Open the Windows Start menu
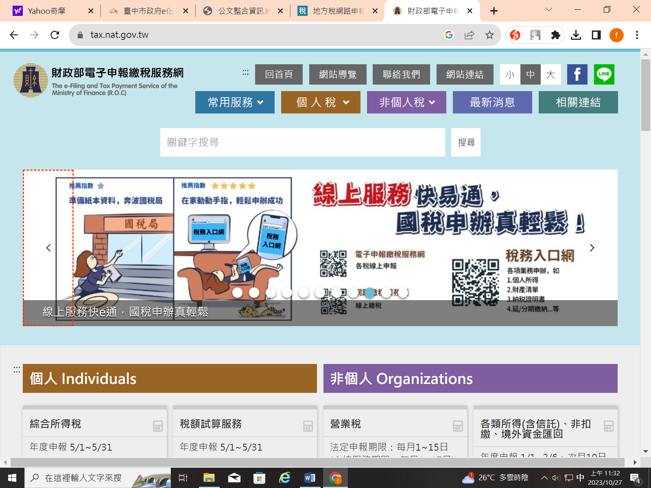Viewport: 651px width, 488px height. coord(12,478)
